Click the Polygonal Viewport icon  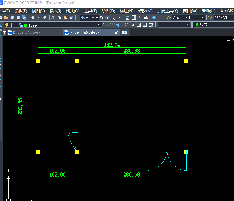click(139, 25)
